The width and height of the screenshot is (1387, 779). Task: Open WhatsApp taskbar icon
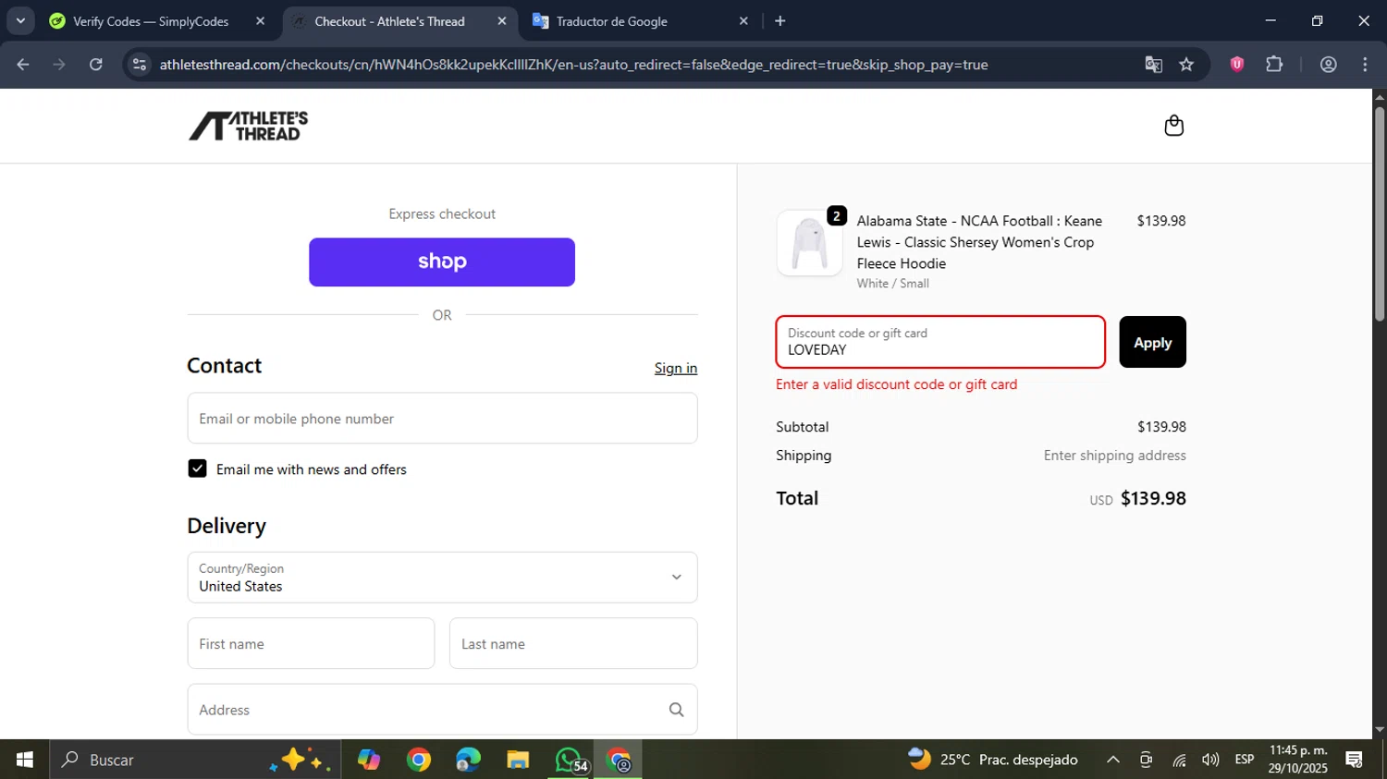click(568, 760)
